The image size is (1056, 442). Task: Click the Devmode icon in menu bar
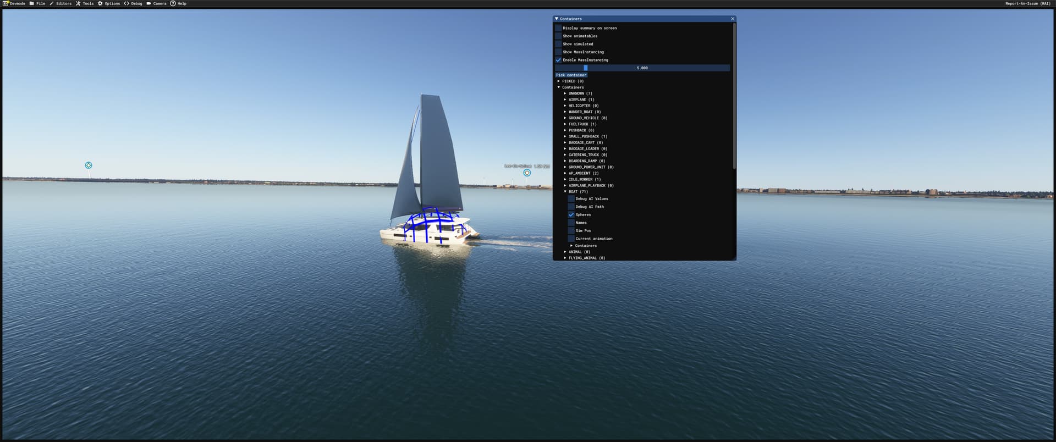[x=6, y=3]
